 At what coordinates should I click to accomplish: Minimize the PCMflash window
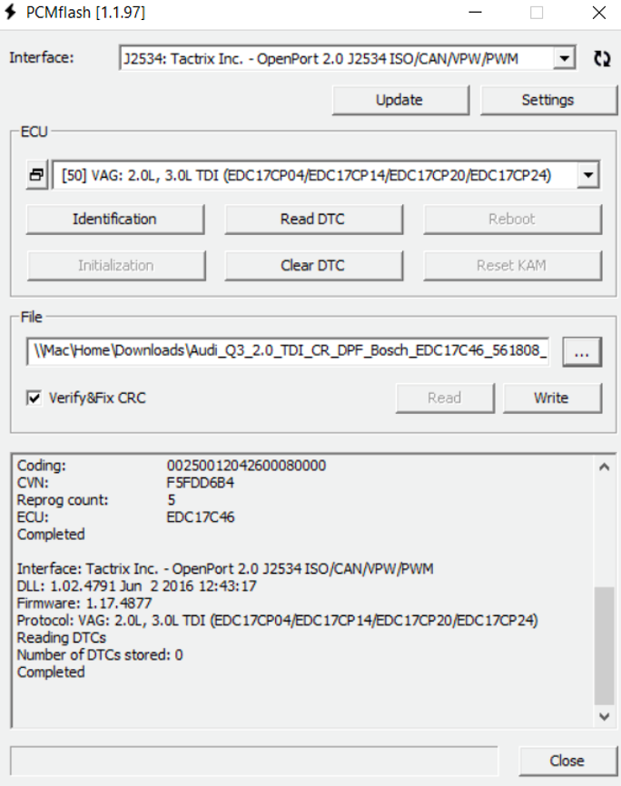click(475, 13)
